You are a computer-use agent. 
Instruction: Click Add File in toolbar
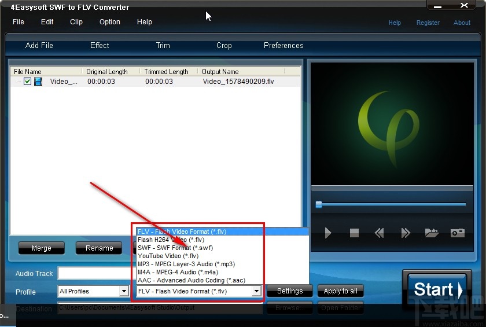pos(39,45)
